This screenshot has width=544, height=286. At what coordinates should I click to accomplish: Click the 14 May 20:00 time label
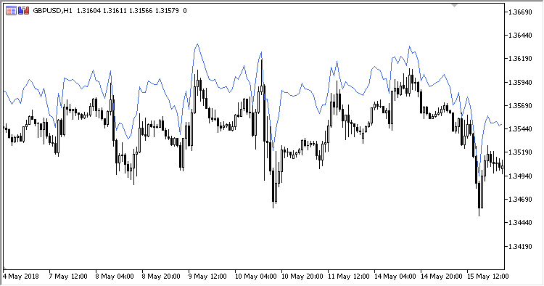[x=442, y=277]
